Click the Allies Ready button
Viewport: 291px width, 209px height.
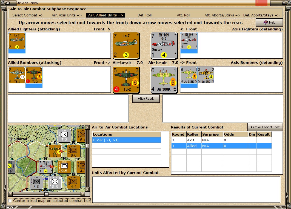click(146, 99)
